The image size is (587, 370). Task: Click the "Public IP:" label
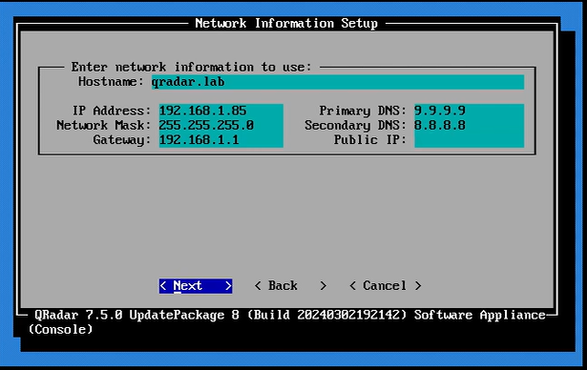pyautogui.click(x=370, y=140)
